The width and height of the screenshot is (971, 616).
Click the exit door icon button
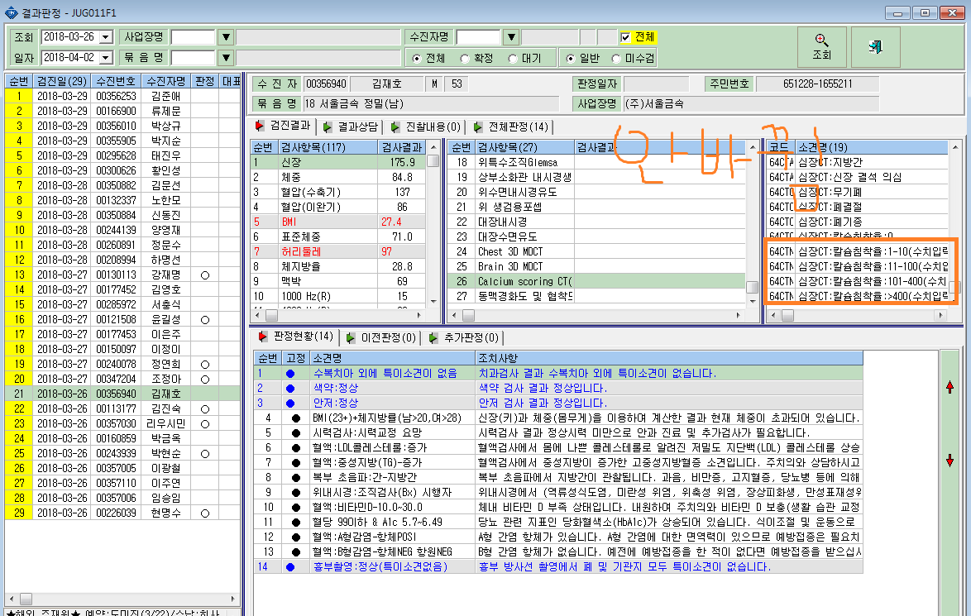coord(875,46)
